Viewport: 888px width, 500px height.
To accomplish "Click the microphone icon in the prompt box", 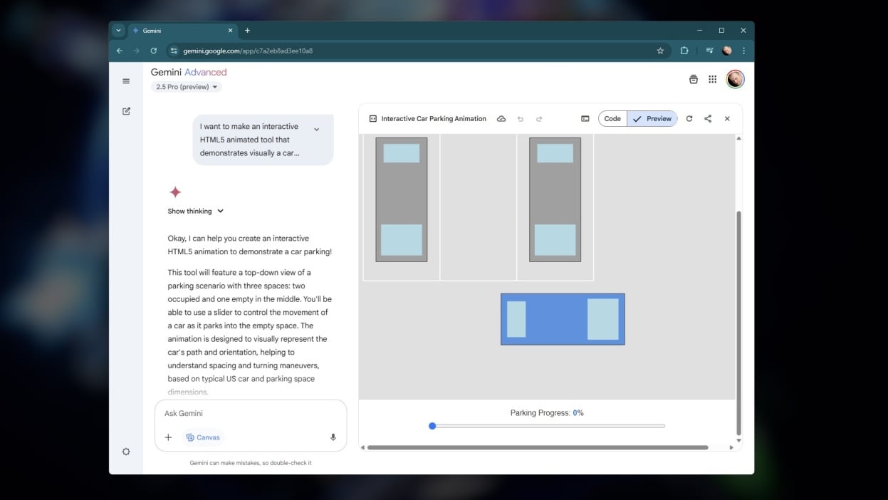I will click(333, 437).
